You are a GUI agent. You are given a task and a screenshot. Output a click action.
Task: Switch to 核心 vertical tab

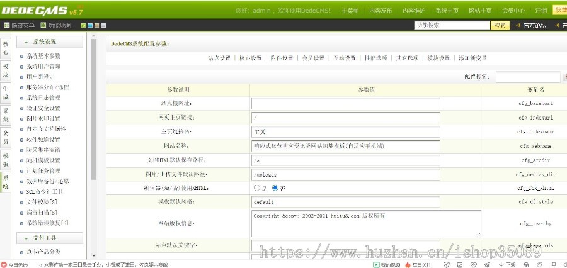tap(6, 48)
